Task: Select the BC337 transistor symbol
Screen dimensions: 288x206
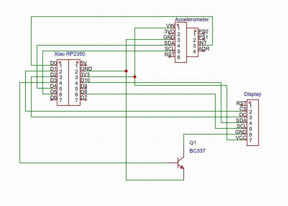Action: [178, 163]
